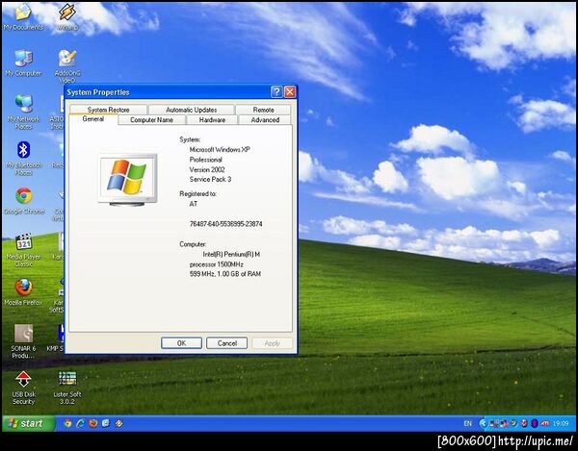
Task: Click the red ATI tray icon
Action: (544, 423)
